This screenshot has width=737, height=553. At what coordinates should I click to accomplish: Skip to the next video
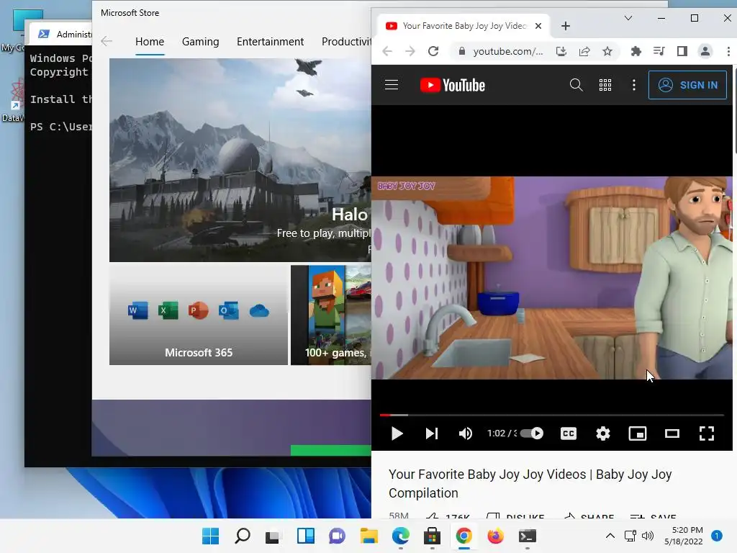coord(432,433)
